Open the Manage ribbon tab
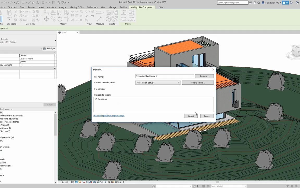 [x=113, y=7]
